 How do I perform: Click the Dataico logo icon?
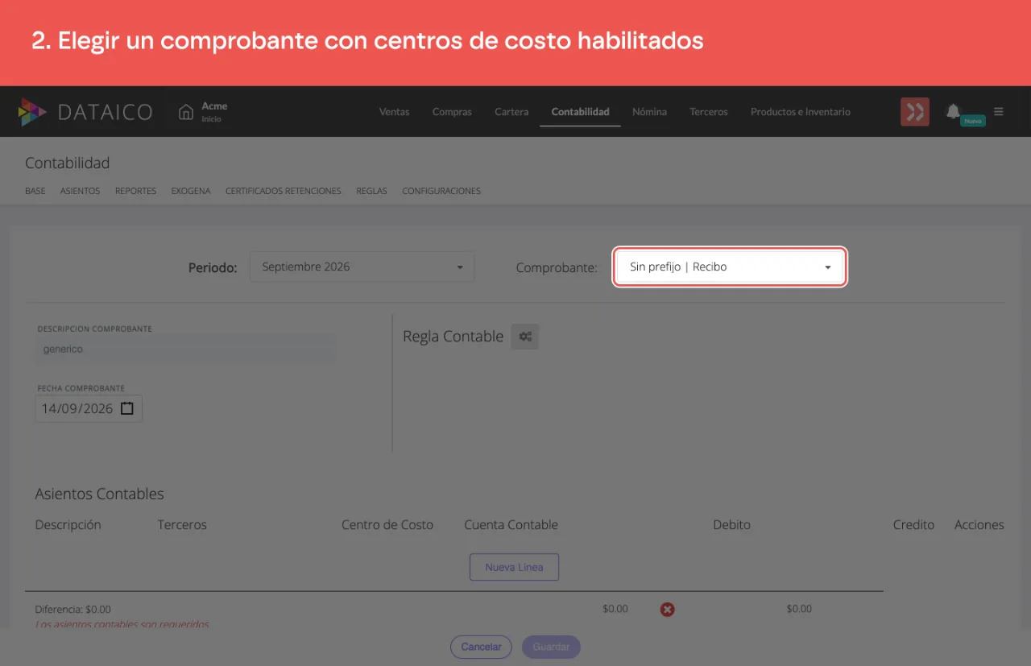click(32, 112)
